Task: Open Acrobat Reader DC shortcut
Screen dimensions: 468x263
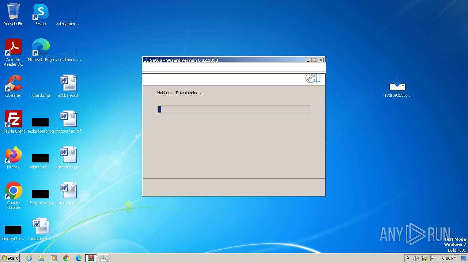Action: click(13, 53)
